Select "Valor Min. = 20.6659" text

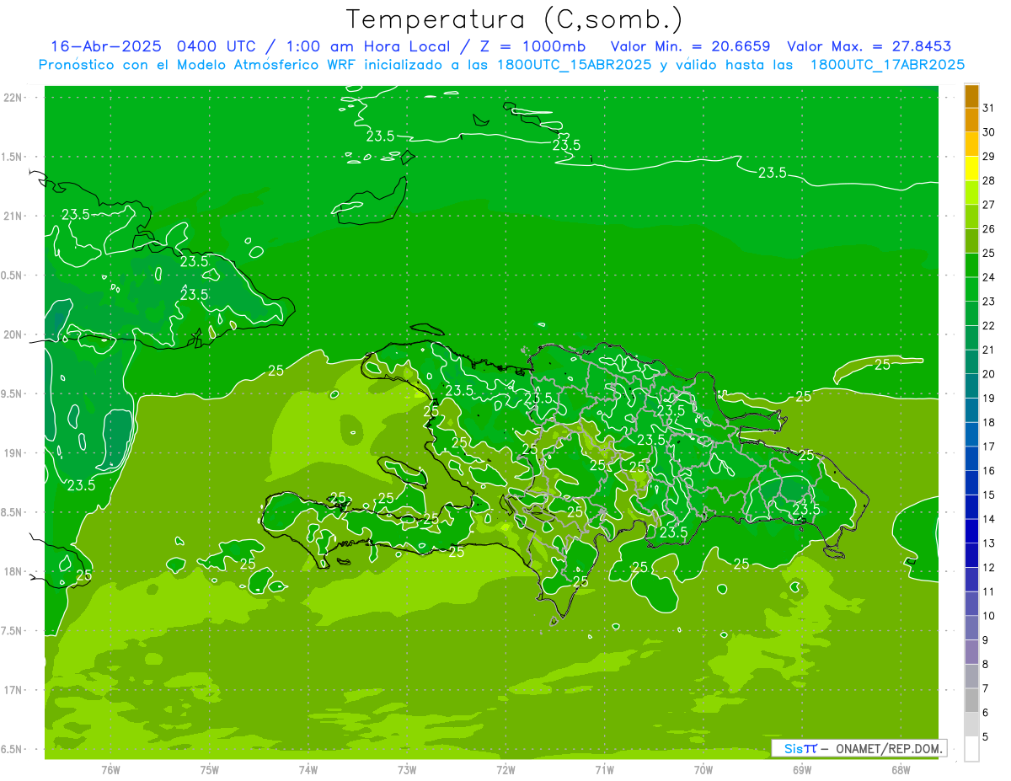pos(691,46)
